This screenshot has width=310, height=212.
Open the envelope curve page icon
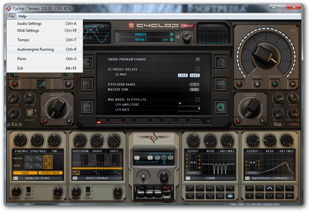tap(87, 84)
